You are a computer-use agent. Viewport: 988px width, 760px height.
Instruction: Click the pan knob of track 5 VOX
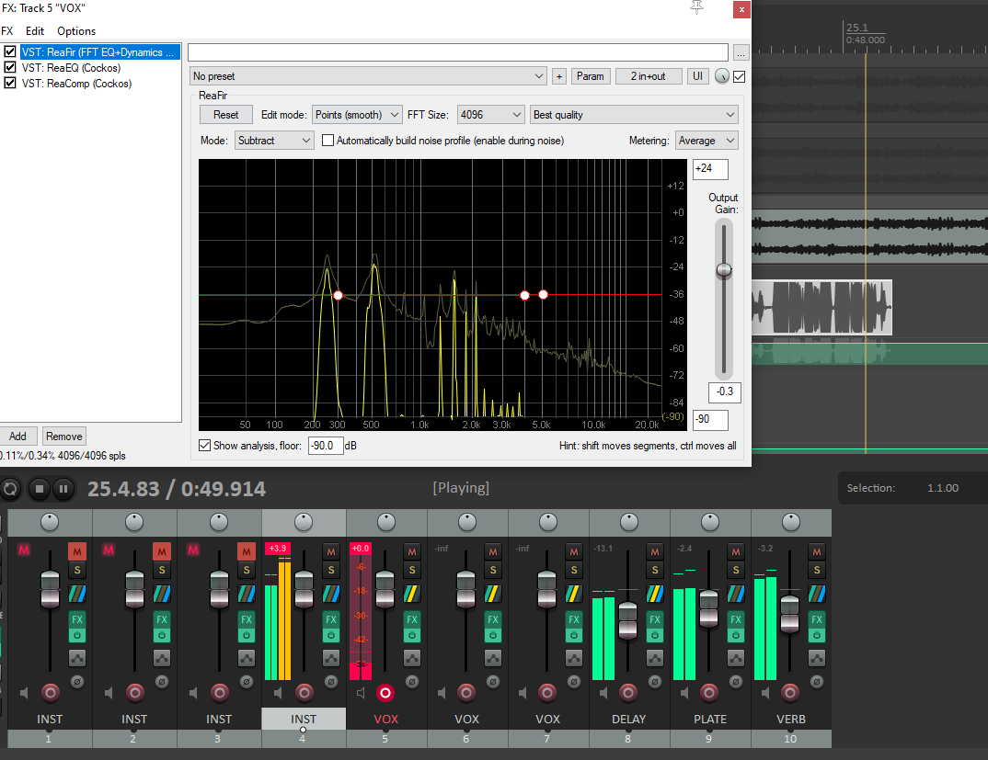tap(385, 522)
